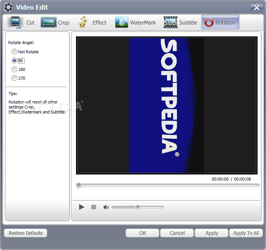Viewport: 266px width, 250px height.
Task: Click the 00:00:00 current time text
Action: pyautogui.click(x=220, y=179)
